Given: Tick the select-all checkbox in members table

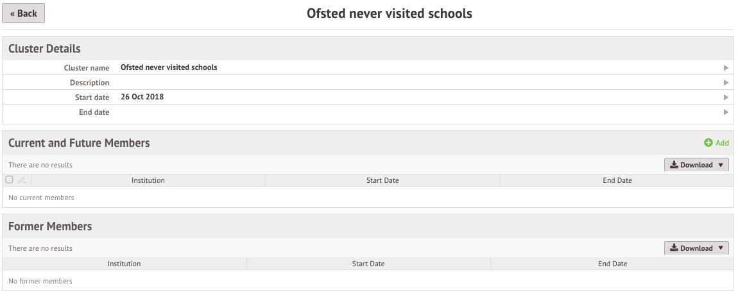Looking at the screenshot, I should point(9,180).
